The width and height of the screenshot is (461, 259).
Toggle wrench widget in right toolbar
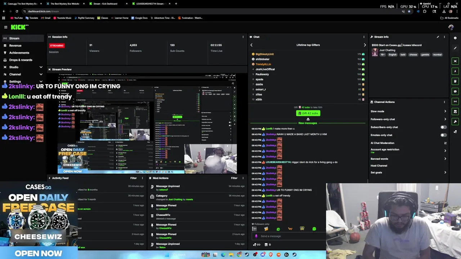point(455,122)
